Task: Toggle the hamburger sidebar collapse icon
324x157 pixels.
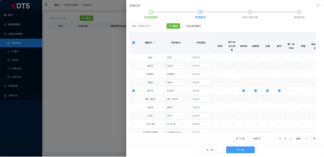Action: tap(46, 4)
